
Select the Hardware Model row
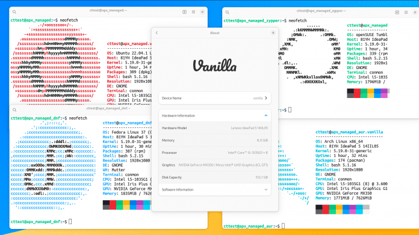coord(214,128)
